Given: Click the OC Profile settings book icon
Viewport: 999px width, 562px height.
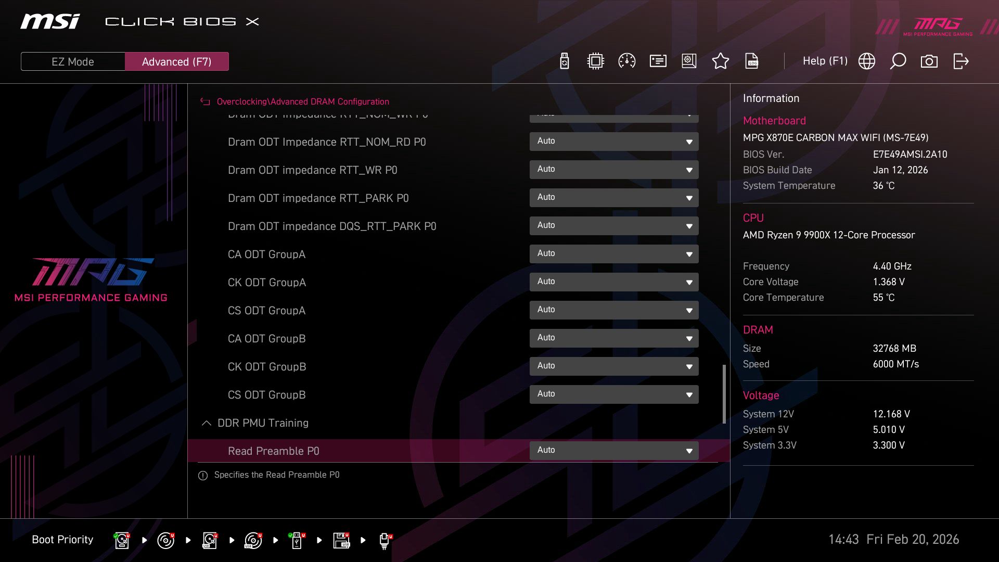Looking at the screenshot, I should click(x=688, y=61).
